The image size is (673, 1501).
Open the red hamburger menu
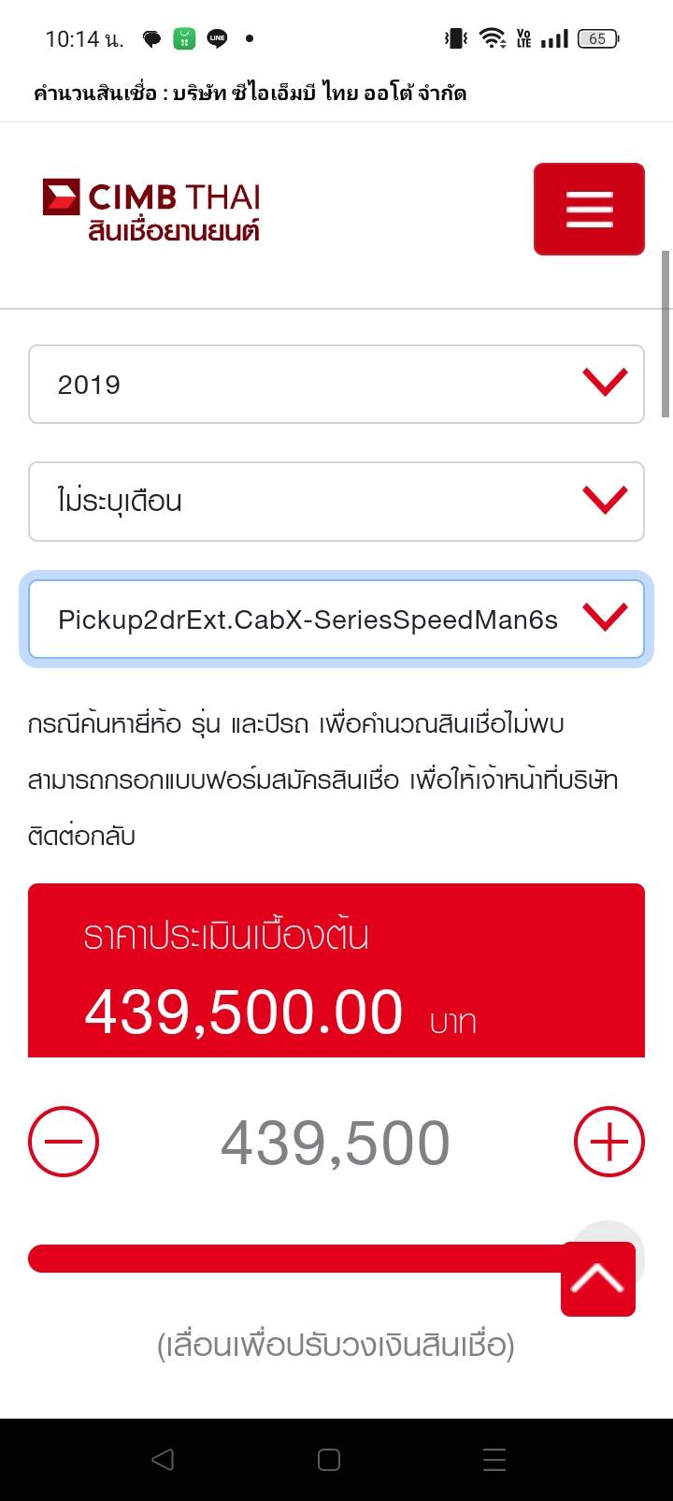pos(589,209)
